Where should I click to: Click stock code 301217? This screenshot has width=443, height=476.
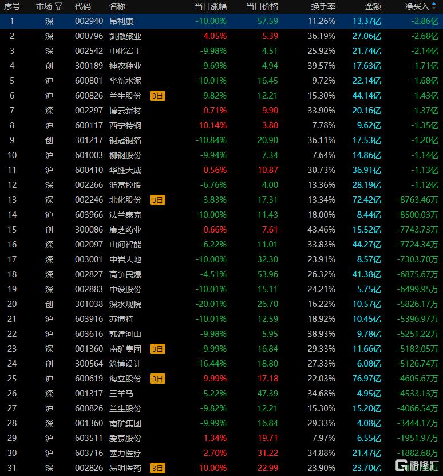click(89, 140)
